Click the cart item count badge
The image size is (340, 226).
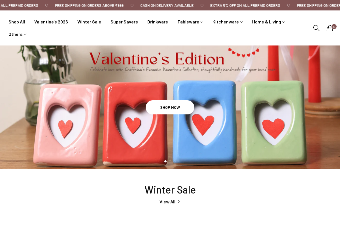coord(334,27)
